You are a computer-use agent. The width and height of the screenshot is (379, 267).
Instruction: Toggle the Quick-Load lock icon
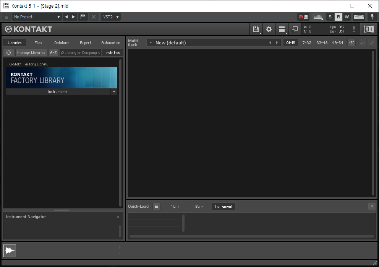(156, 207)
